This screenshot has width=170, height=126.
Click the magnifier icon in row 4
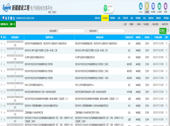click(x=167, y=64)
